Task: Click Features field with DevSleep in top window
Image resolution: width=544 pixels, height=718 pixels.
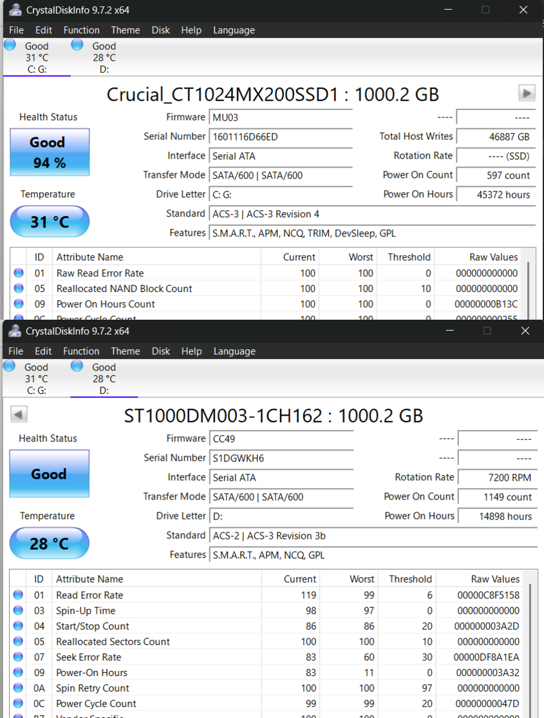Action: [372, 233]
